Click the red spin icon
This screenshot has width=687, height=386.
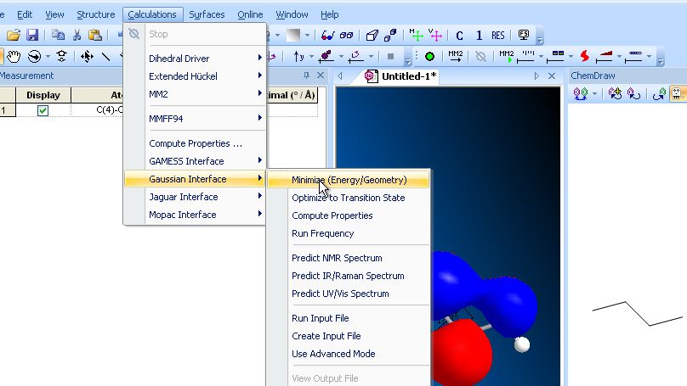click(584, 56)
